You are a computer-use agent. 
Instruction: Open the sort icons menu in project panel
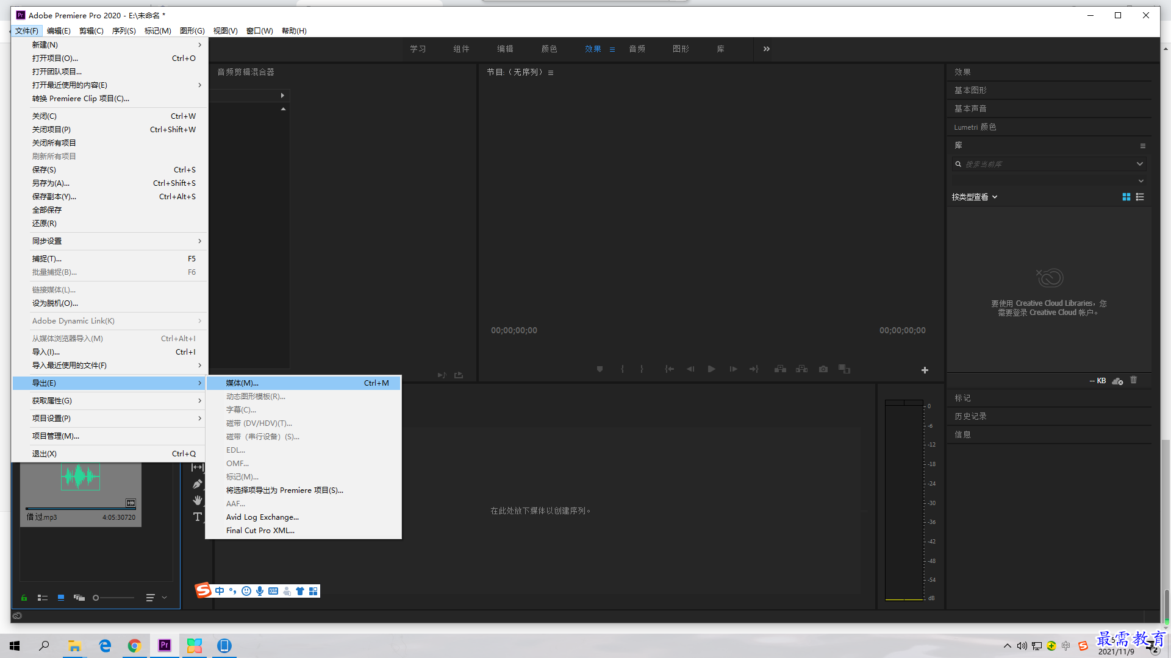151,598
